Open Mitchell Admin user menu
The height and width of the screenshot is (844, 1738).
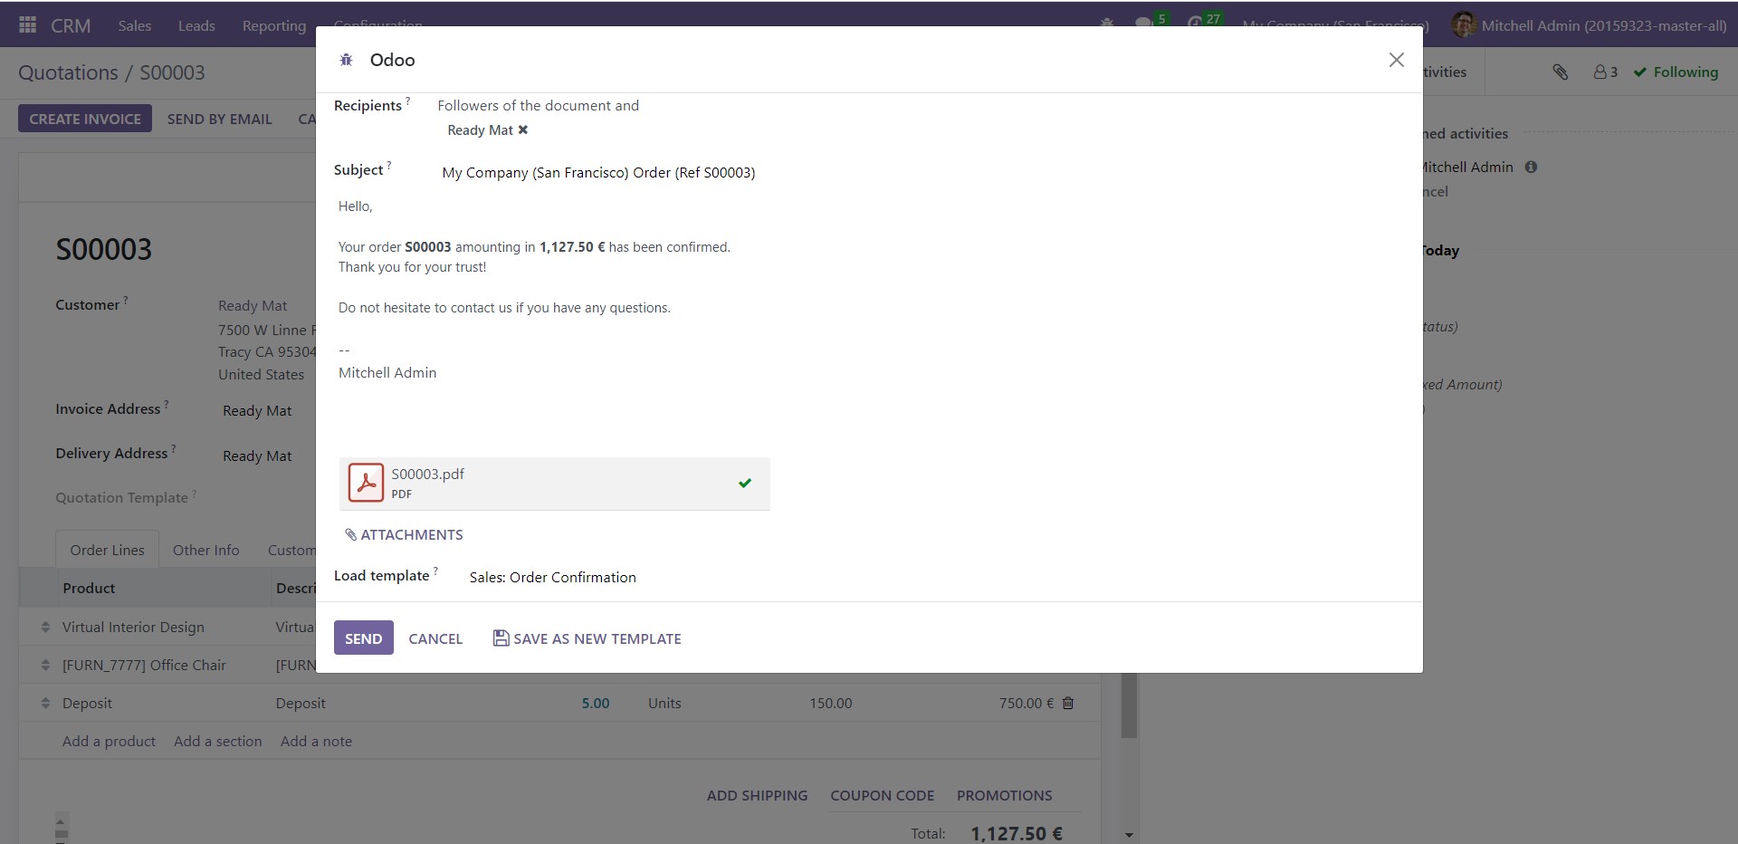1589,25
